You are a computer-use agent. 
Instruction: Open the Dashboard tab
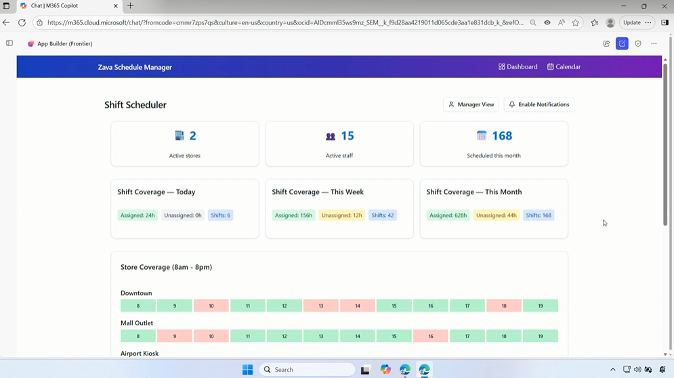(518, 67)
